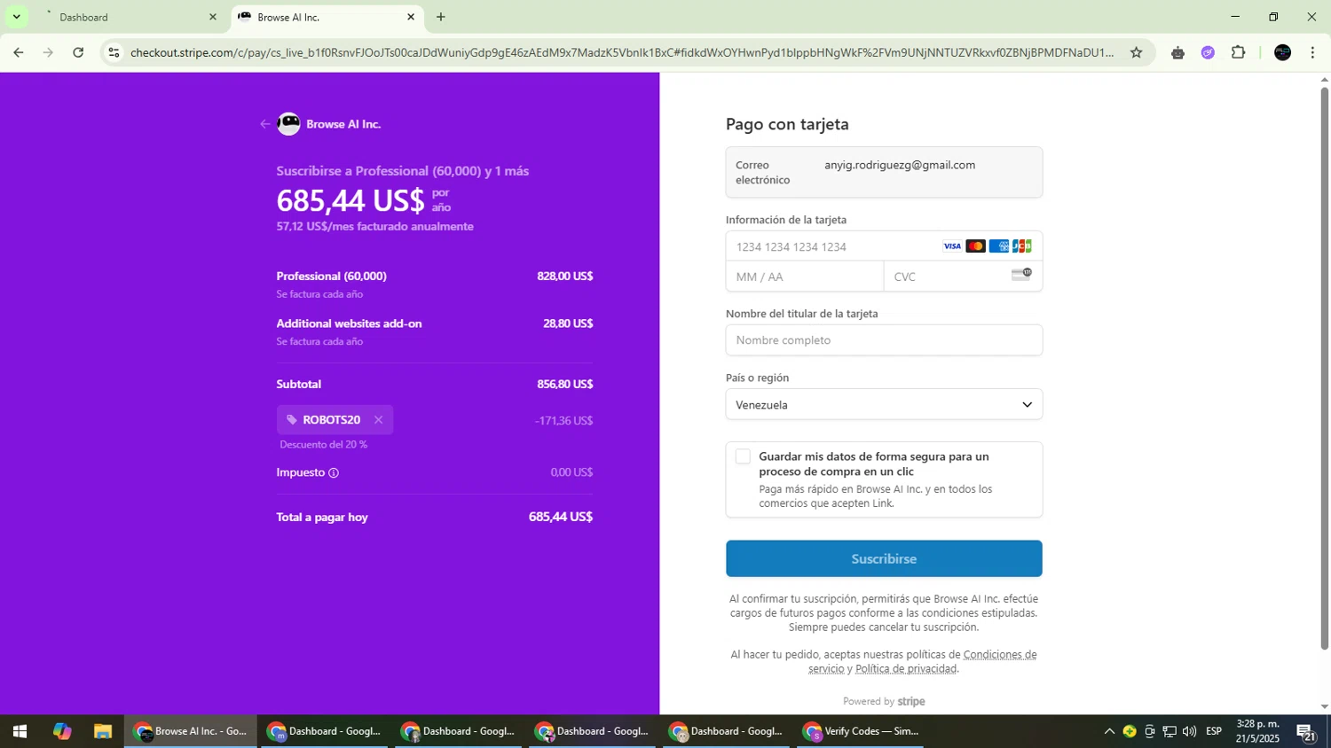1331x748 pixels.
Task: Click the robot extension icon in toolbar
Action: pyautogui.click(x=1177, y=52)
